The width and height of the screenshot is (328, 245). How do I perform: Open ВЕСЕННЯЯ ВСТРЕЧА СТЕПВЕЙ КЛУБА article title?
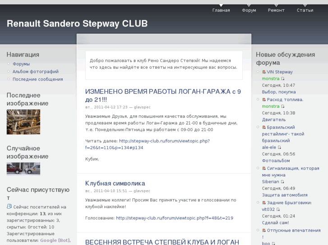pos(162,242)
